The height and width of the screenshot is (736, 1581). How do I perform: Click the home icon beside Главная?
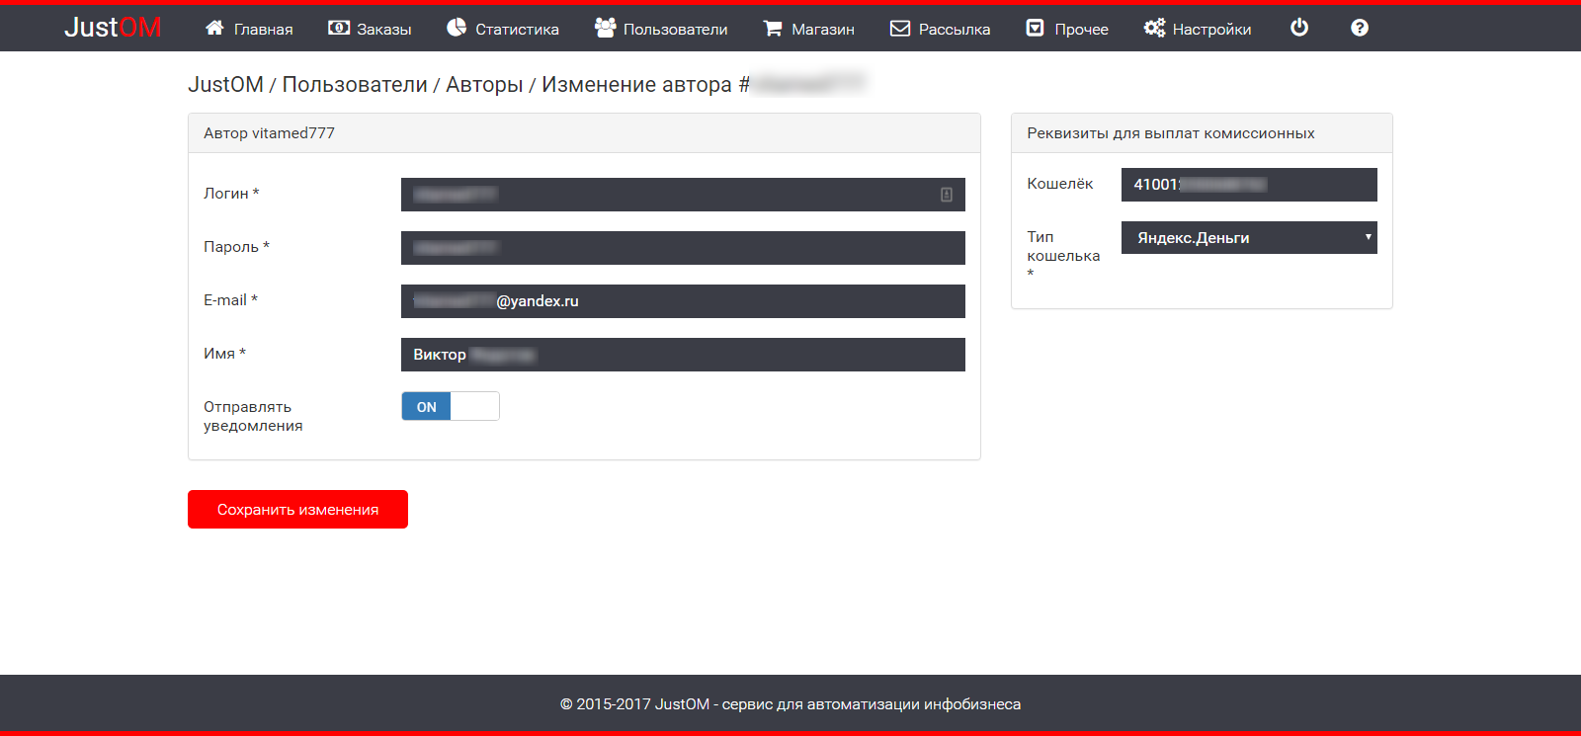[x=214, y=28]
